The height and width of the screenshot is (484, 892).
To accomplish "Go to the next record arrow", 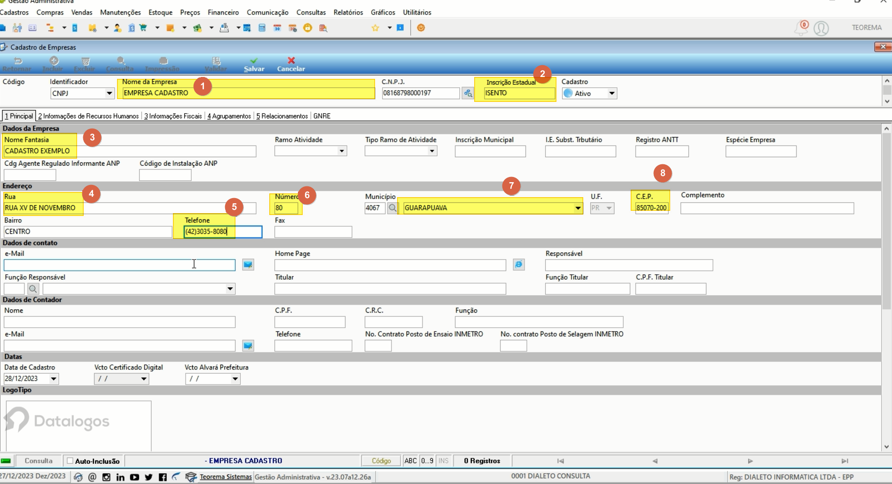I will coord(751,461).
